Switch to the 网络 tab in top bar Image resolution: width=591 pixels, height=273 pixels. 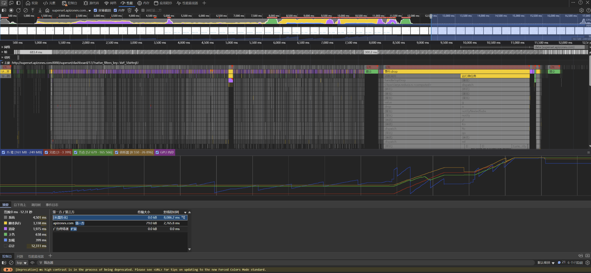(x=110, y=3)
